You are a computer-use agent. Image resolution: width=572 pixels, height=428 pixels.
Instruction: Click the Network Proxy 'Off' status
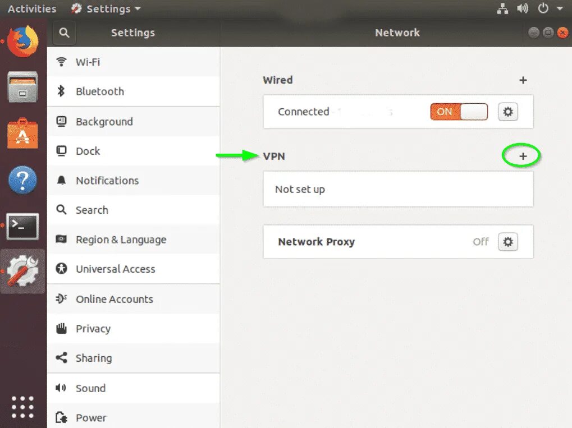coord(481,242)
